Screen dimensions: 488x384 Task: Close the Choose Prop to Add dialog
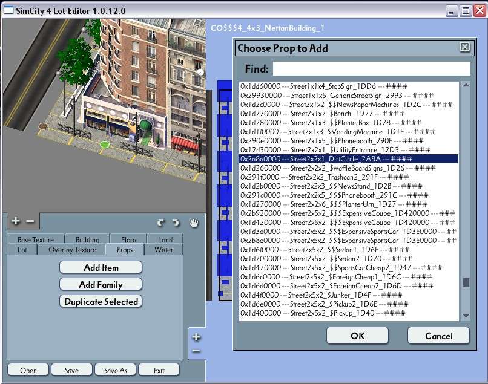(x=464, y=47)
